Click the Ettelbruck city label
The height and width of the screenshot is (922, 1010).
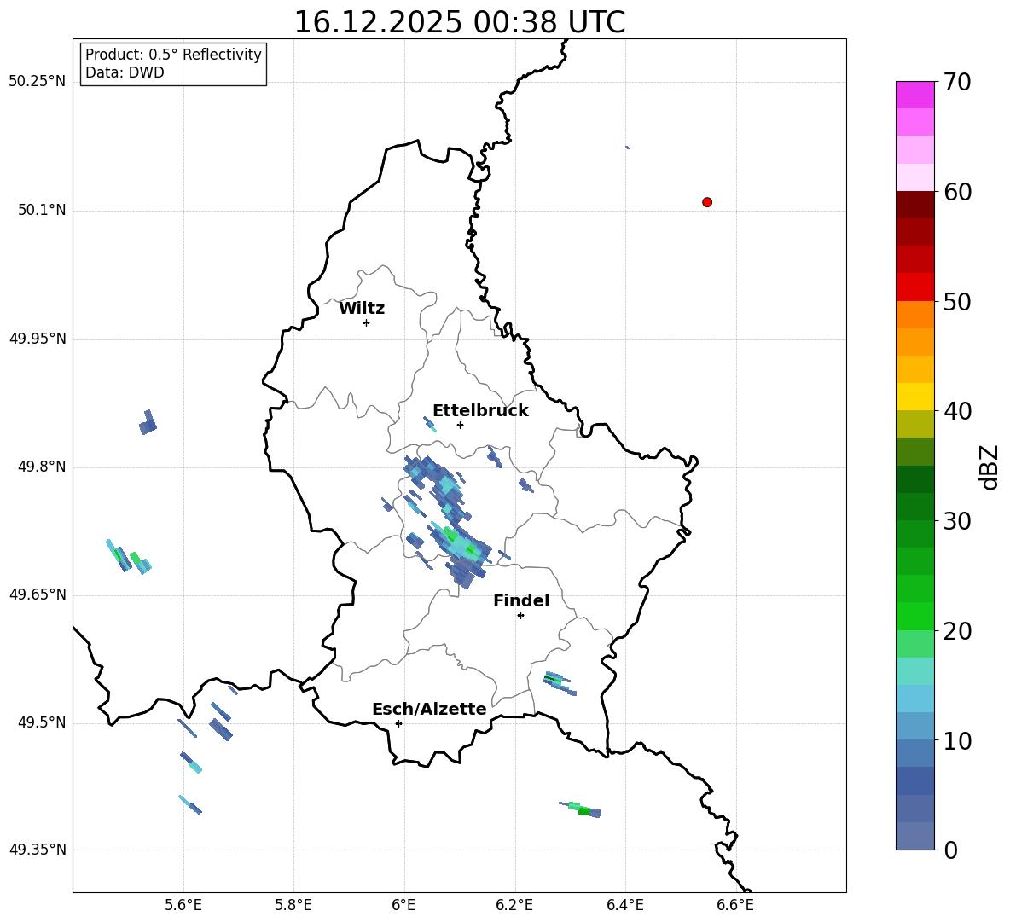[480, 411]
